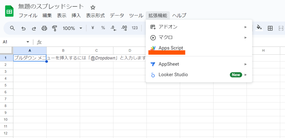Star the untitled spreadsheet
The height and width of the screenshot is (138, 285).
click(93, 7)
